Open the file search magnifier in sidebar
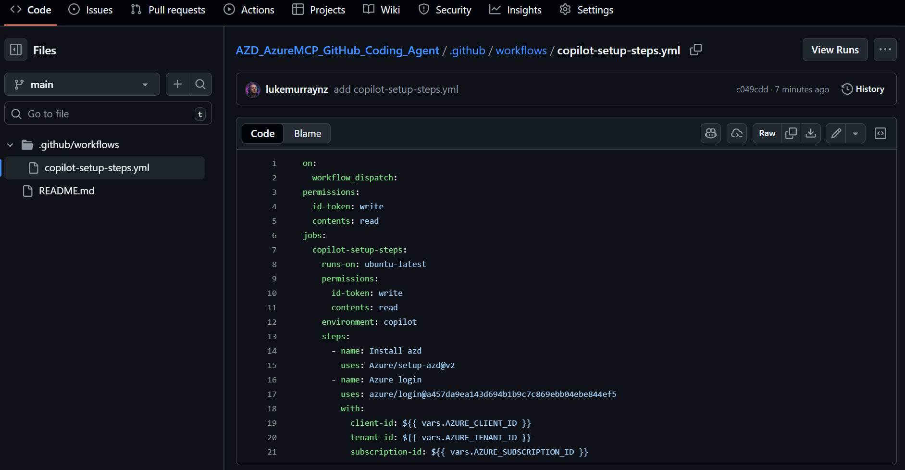 pos(200,84)
